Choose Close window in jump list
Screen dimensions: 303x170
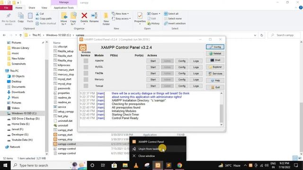tap(158, 156)
